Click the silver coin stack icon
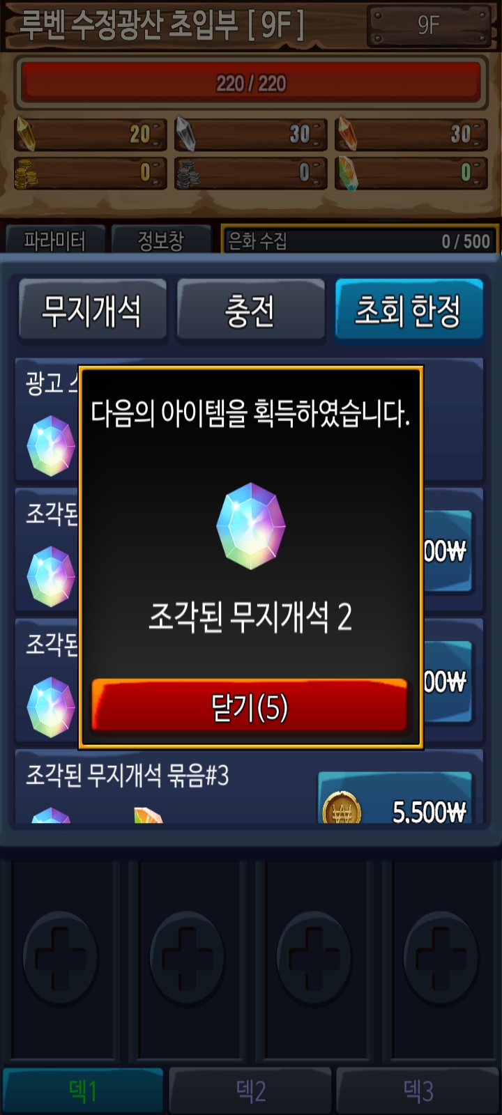The image size is (502, 1115). click(186, 174)
